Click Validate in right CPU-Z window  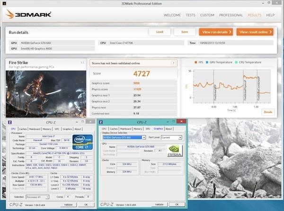tap(159, 204)
